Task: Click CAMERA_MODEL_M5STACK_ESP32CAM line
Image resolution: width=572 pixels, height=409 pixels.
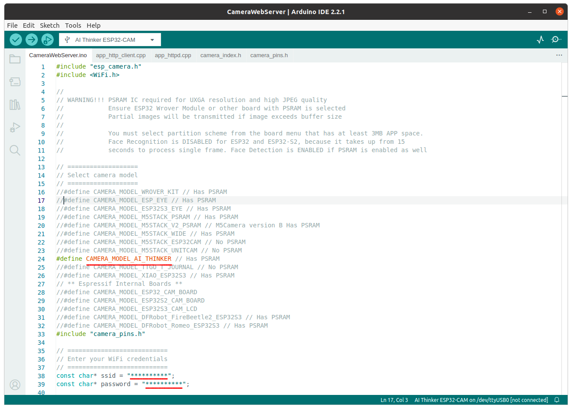Action: (151, 242)
